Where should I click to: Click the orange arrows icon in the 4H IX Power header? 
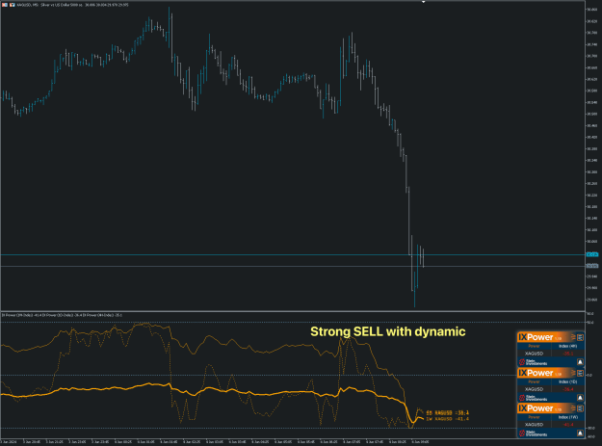point(573,337)
